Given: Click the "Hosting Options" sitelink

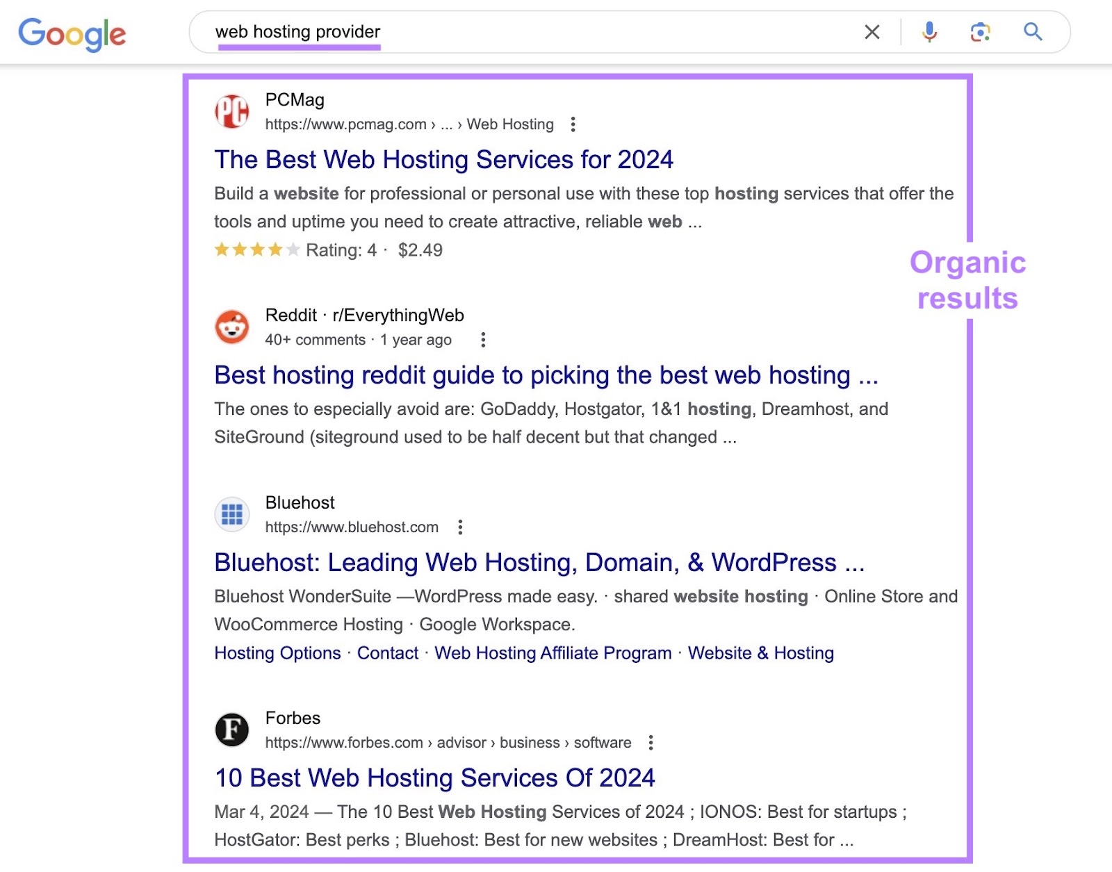Looking at the screenshot, I should [277, 653].
